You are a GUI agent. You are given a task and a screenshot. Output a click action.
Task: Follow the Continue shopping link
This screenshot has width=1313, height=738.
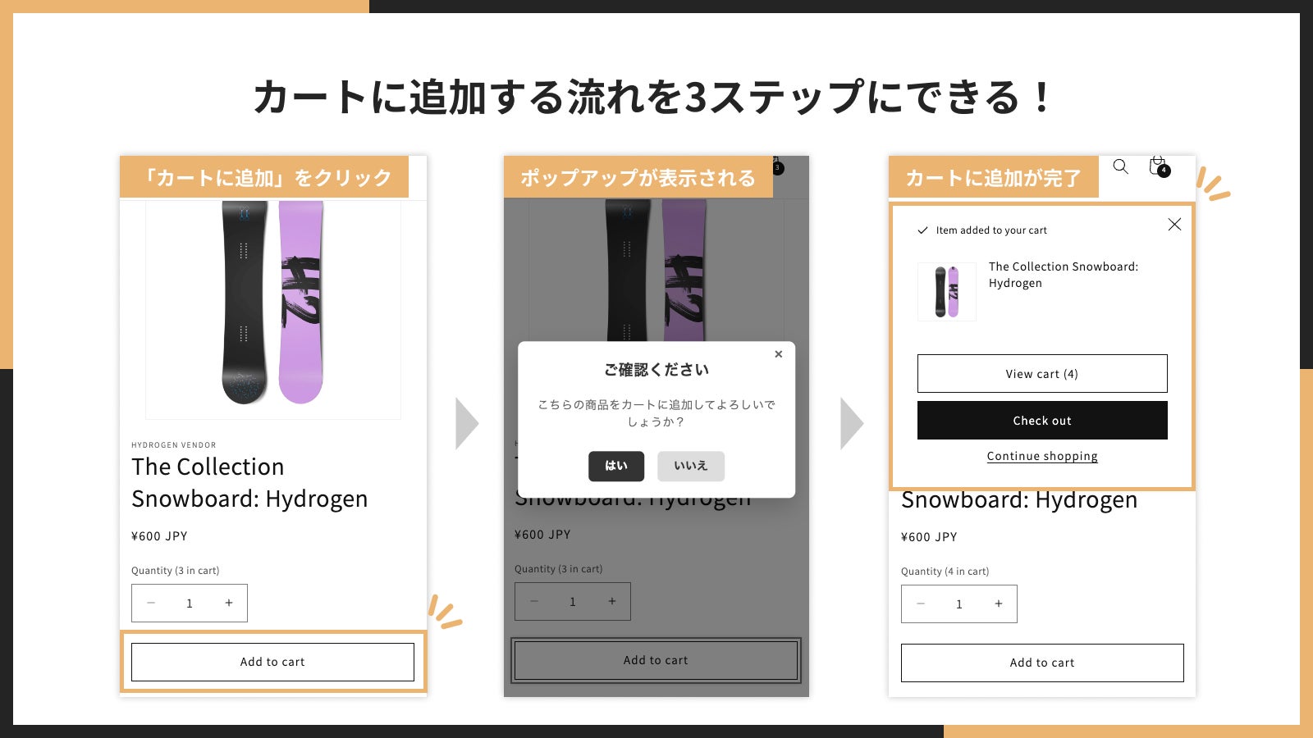click(1042, 456)
